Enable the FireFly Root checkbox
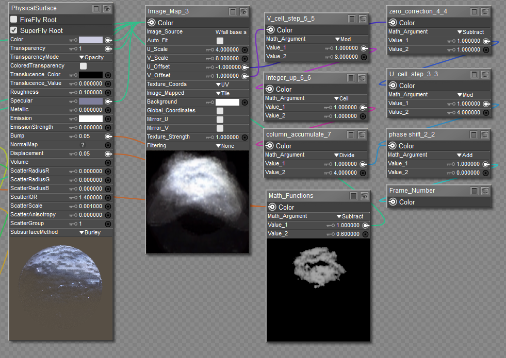This screenshot has height=358, width=506. pyautogui.click(x=14, y=20)
